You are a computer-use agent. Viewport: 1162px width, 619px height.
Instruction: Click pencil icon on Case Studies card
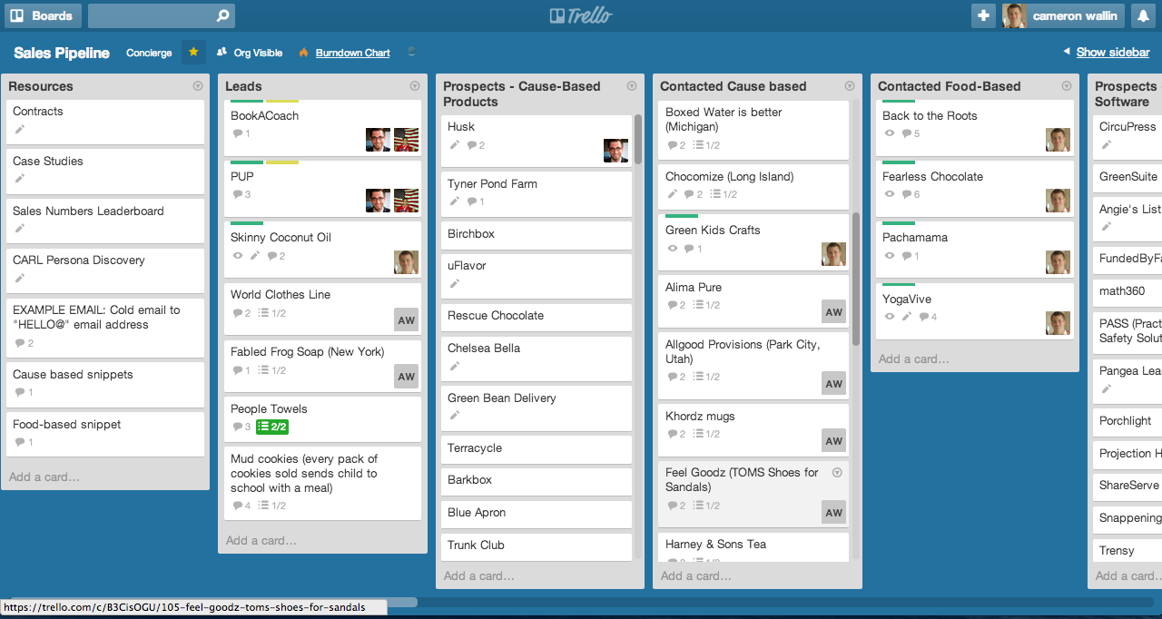[x=20, y=179]
